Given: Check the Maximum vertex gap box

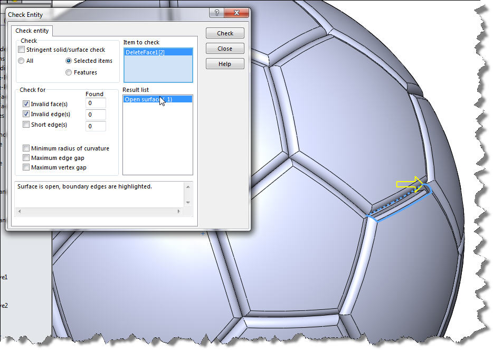Looking at the screenshot, I should (26, 167).
